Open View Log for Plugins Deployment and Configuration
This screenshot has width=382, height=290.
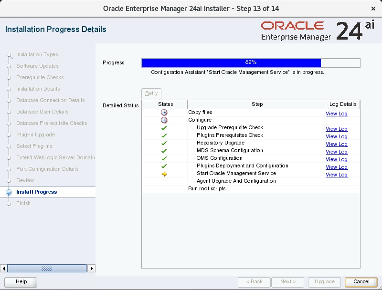click(x=337, y=167)
